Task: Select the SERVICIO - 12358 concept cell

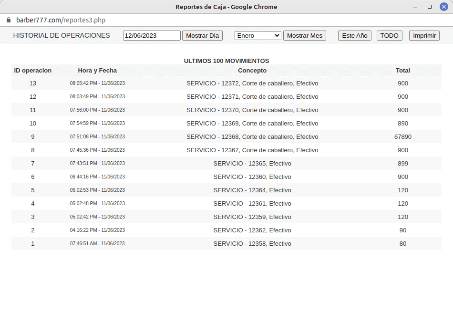Action: tap(252, 244)
